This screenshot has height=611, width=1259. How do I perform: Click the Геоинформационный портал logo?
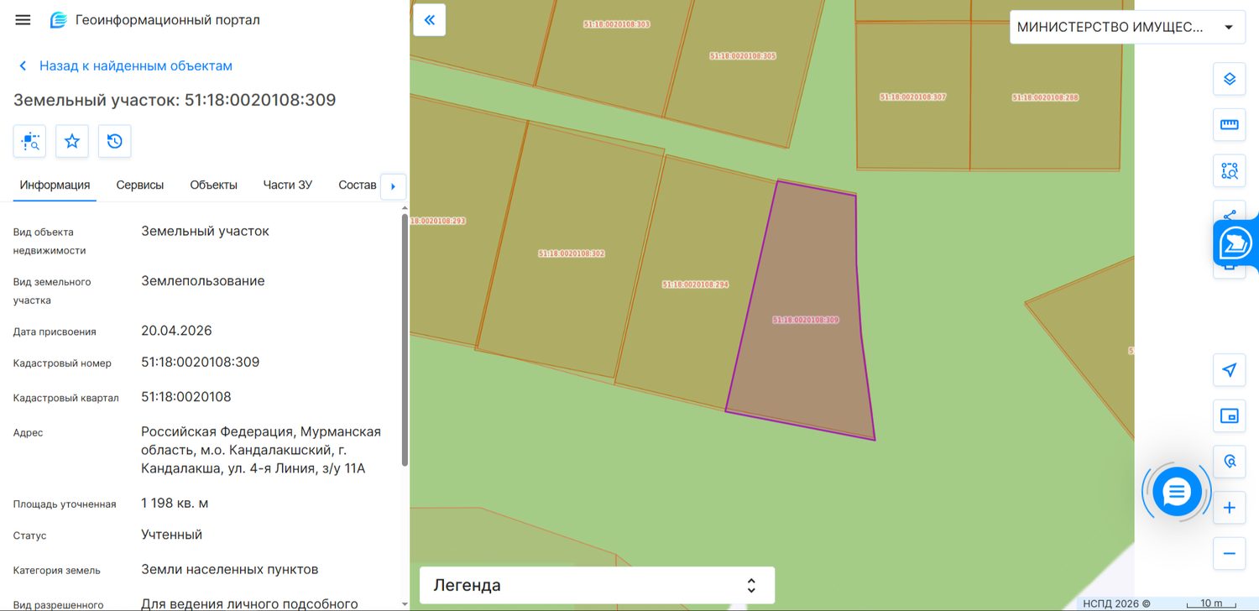tap(155, 20)
